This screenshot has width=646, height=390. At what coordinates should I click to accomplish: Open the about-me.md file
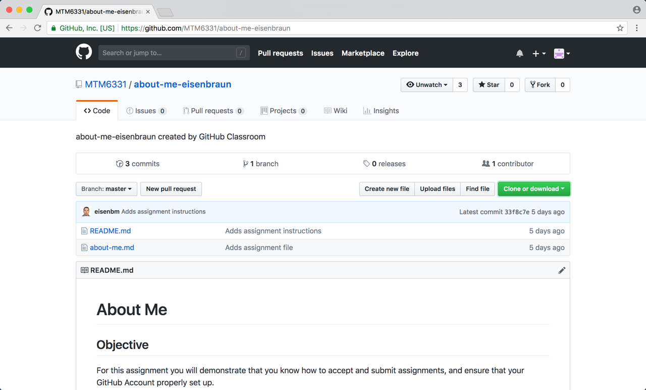coord(112,248)
